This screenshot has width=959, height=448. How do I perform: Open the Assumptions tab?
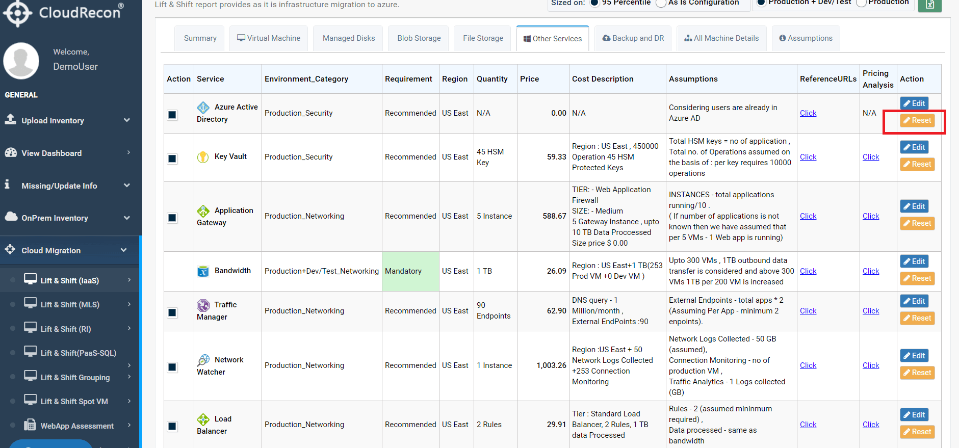click(806, 38)
